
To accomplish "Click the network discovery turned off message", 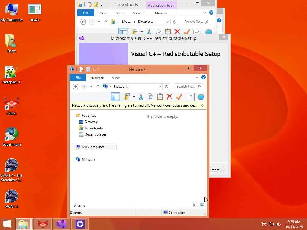I will pos(134,105).
